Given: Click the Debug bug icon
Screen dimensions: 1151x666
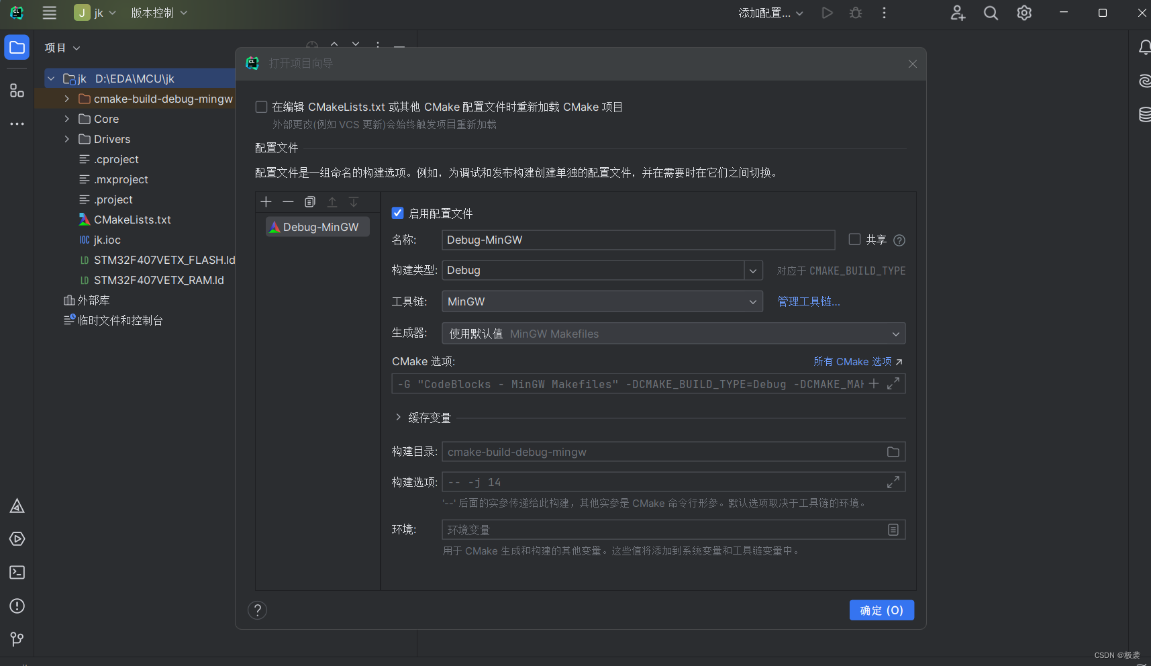Looking at the screenshot, I should 856,13.
